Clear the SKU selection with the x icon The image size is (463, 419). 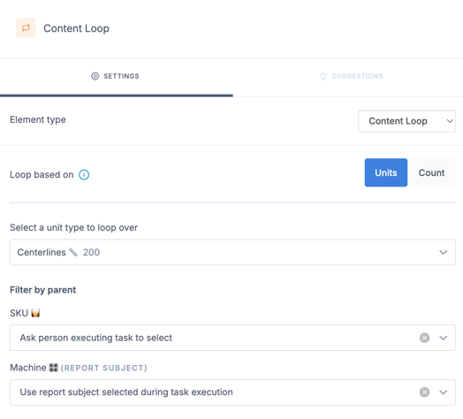tap(424, 338)
